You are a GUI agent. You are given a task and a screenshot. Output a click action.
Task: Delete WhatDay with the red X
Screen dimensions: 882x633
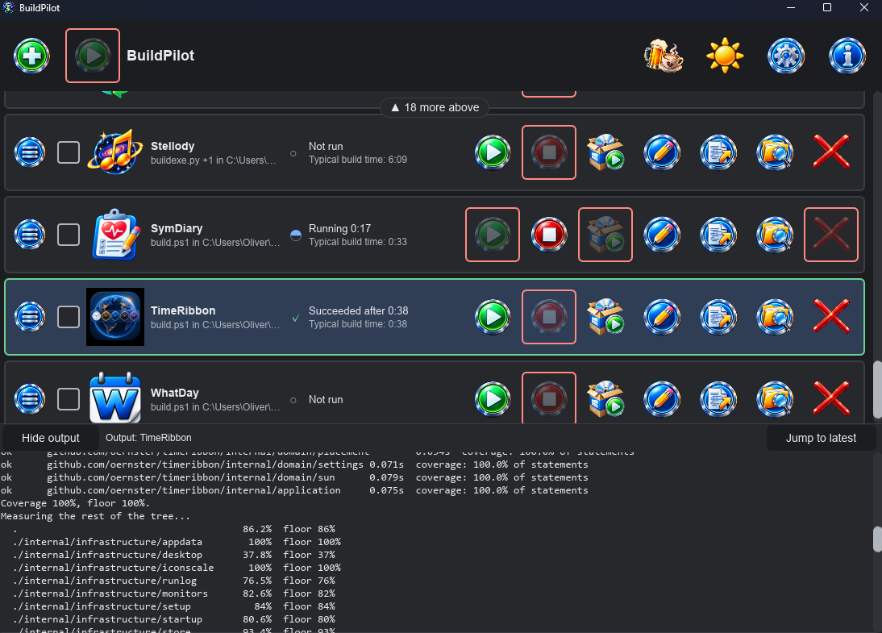tap(831, 399)
